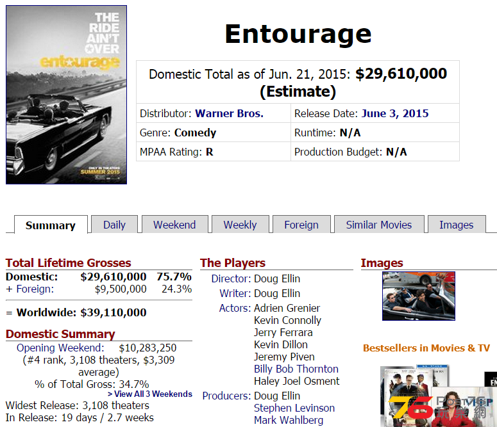View the Similar Movies tab
Image resolution: width=497 pixels, height=427 pixels.
[379, 225]
